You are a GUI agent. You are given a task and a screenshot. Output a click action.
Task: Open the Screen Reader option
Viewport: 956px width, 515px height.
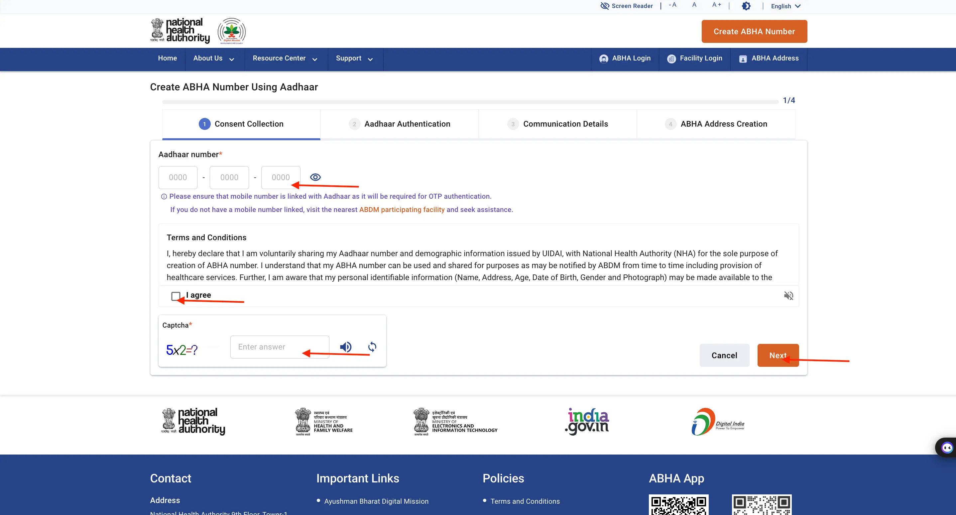627,6
